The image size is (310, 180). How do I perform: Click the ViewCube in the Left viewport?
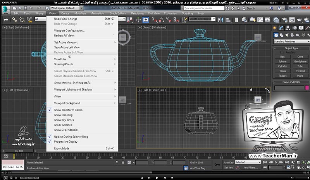coord(258,100)
